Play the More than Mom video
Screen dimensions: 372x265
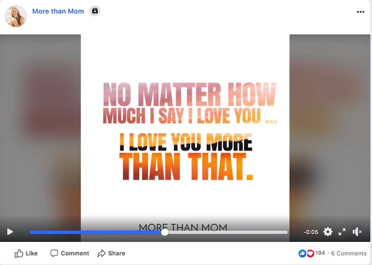[10, 232]
